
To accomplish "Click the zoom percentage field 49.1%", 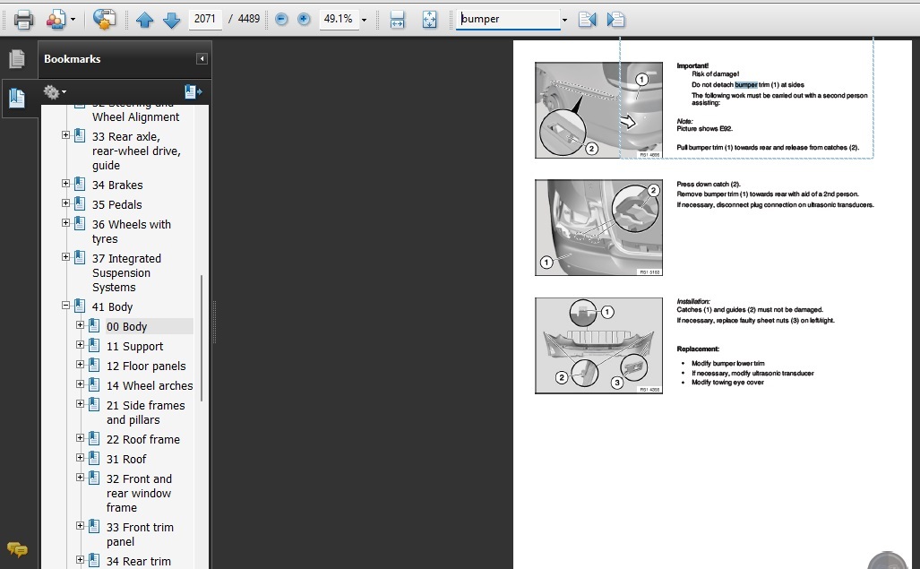I will [x=339, y=19].
